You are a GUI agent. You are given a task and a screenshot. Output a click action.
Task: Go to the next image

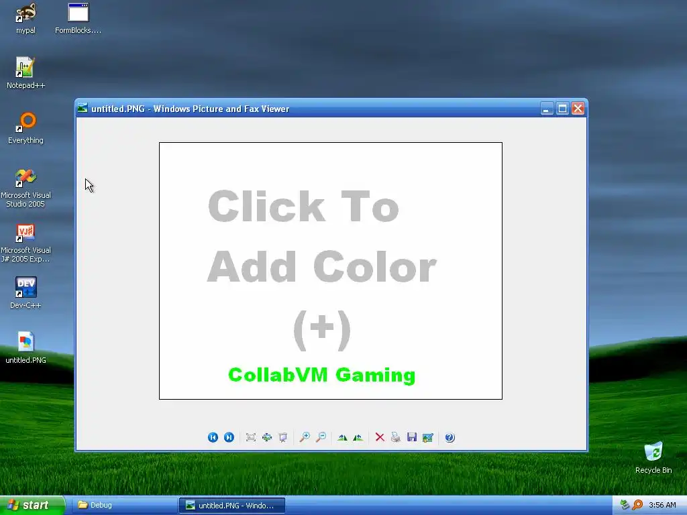click(229, 437)
